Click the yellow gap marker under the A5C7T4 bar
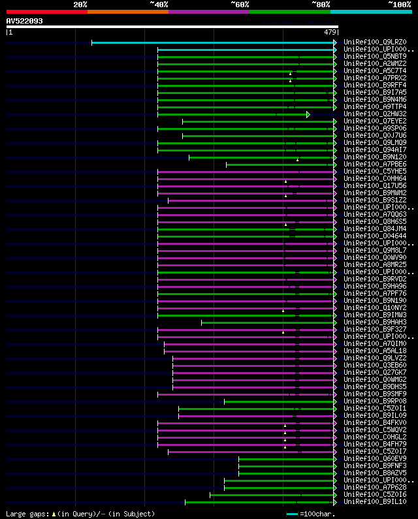418x519 pixels. click(x=290, y=74)
